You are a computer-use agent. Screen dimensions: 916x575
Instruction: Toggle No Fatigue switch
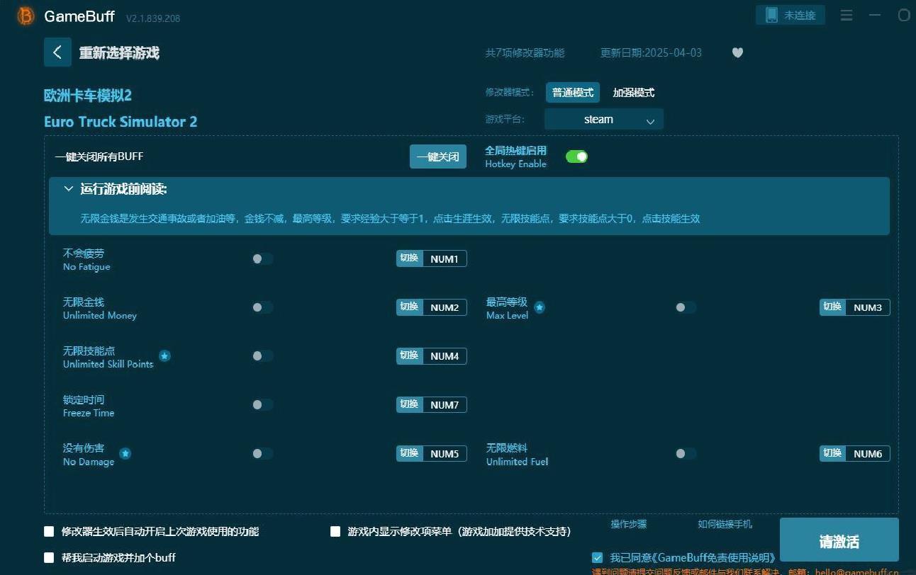pyautogui.click(x=262, y=258)
